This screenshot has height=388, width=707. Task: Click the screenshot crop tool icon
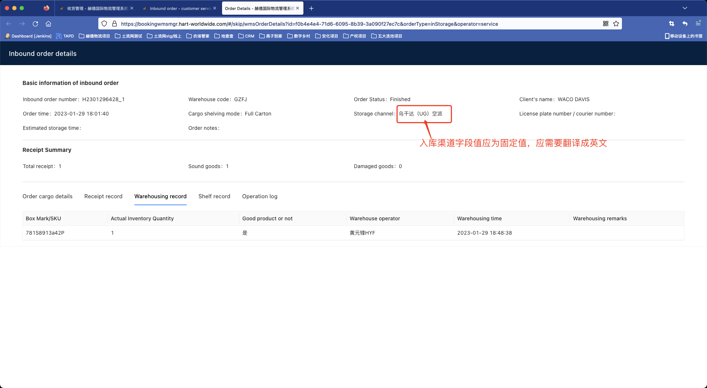672,24
